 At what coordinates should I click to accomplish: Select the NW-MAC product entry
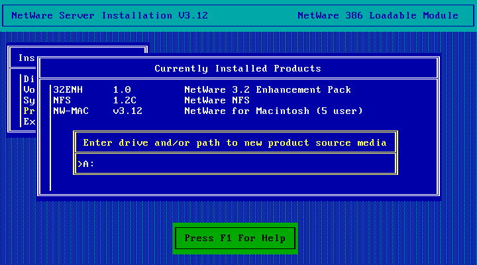[208, 111]
